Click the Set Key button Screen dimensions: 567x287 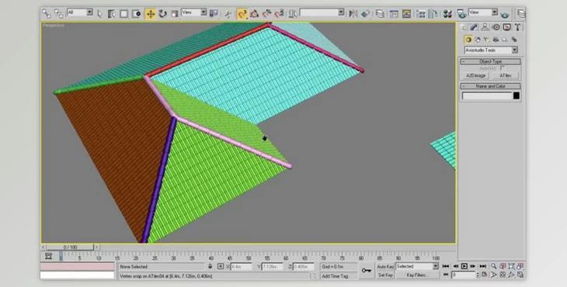pyautogui.click(x=385, y=275)
